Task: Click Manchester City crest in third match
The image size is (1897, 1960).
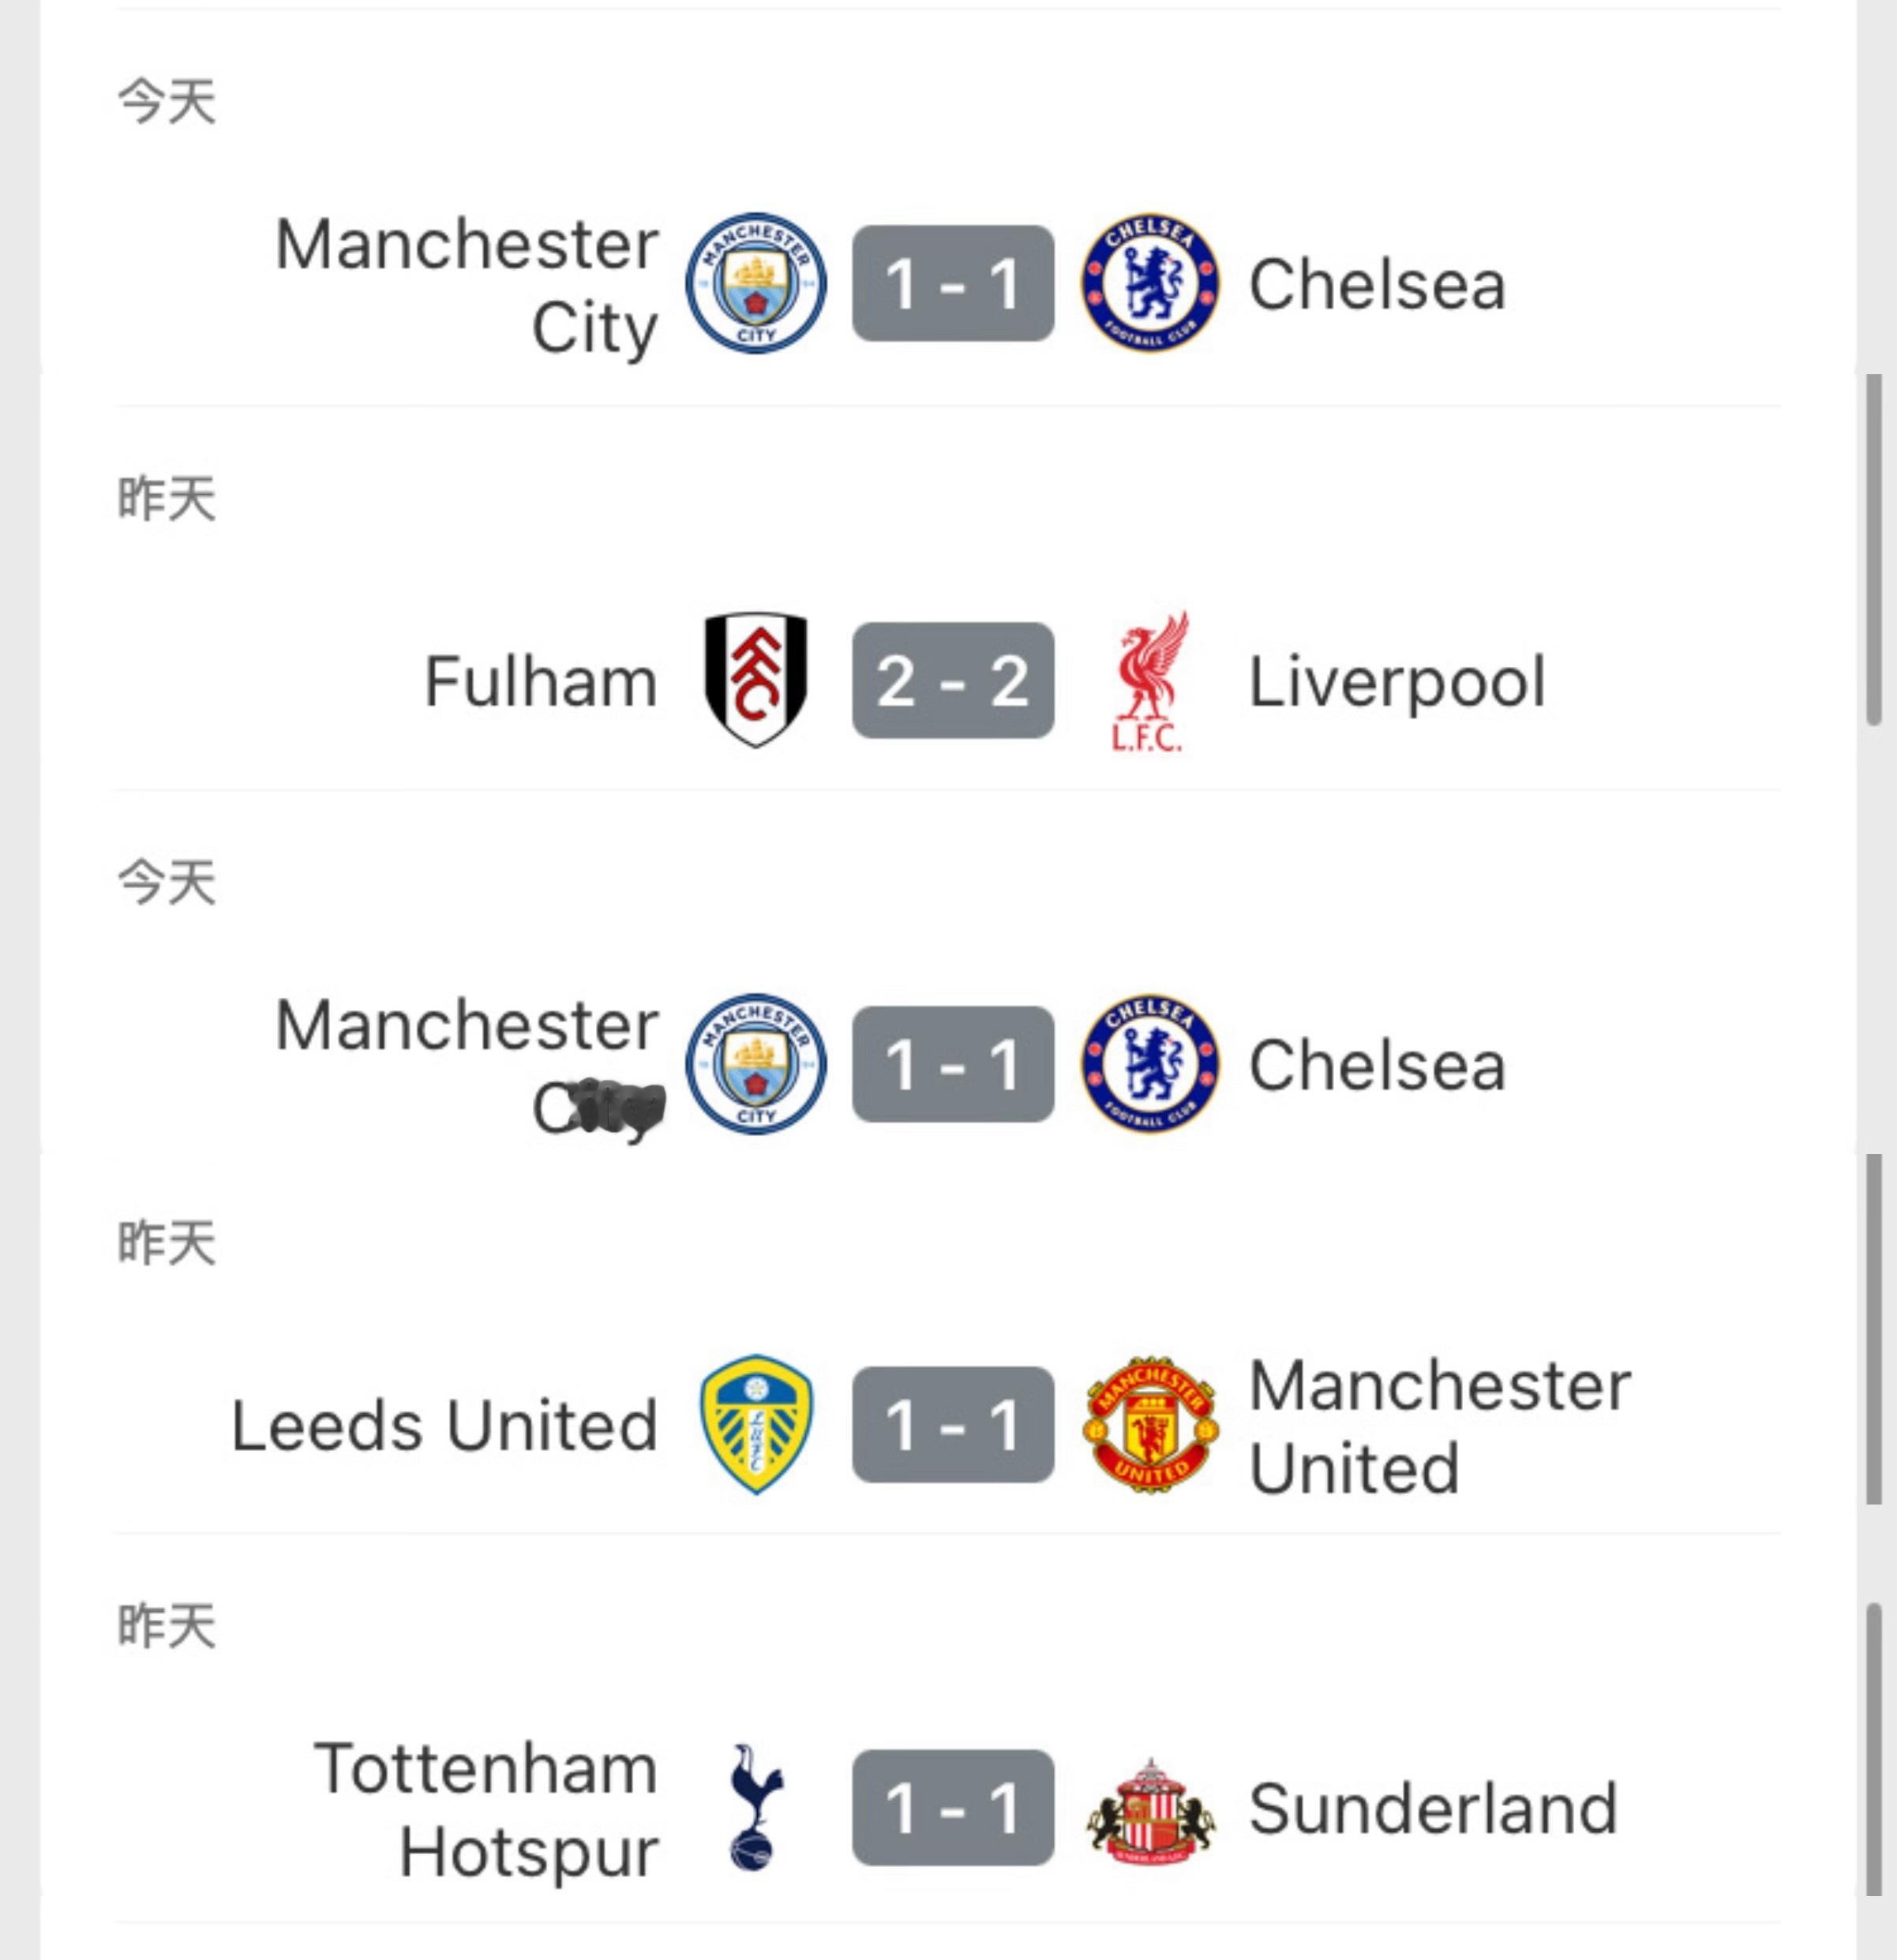Action: coord(755,1064)
